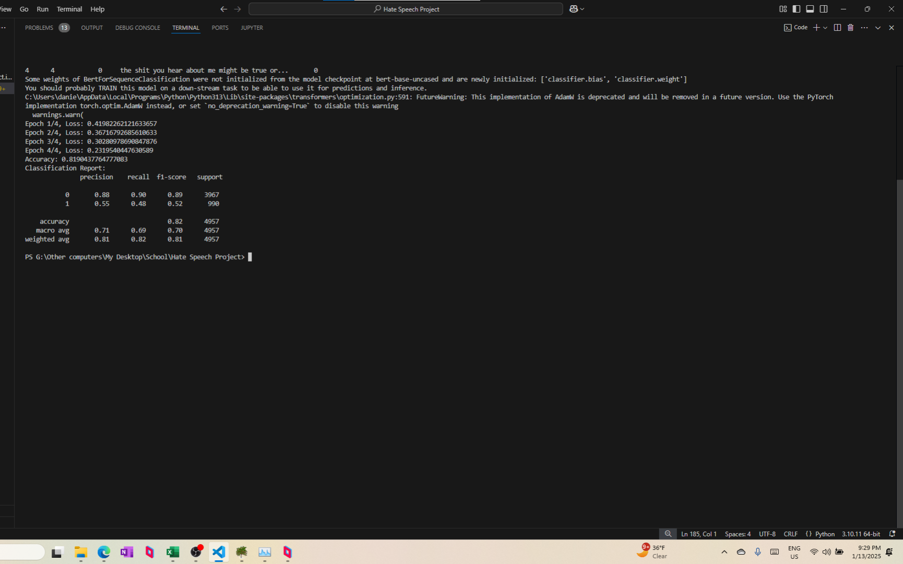Open Copilot chat icon in title bar
Screen dimensions: 903x564
[574, 9]
